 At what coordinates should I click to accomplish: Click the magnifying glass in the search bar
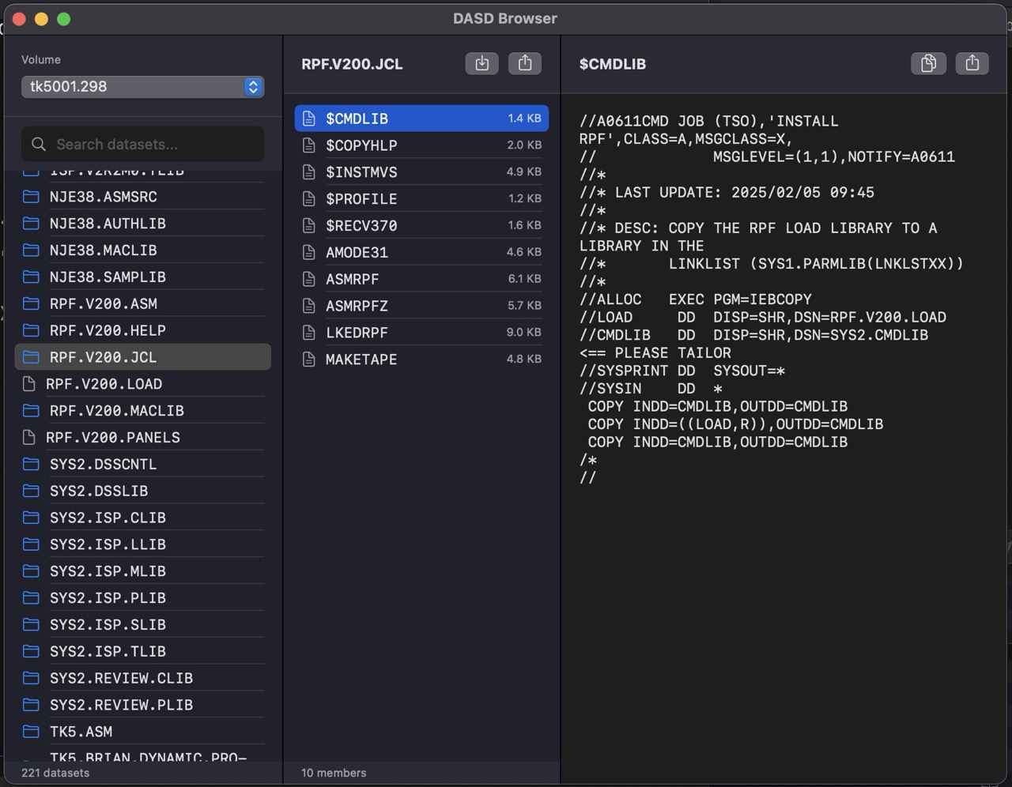coord(39,144)
